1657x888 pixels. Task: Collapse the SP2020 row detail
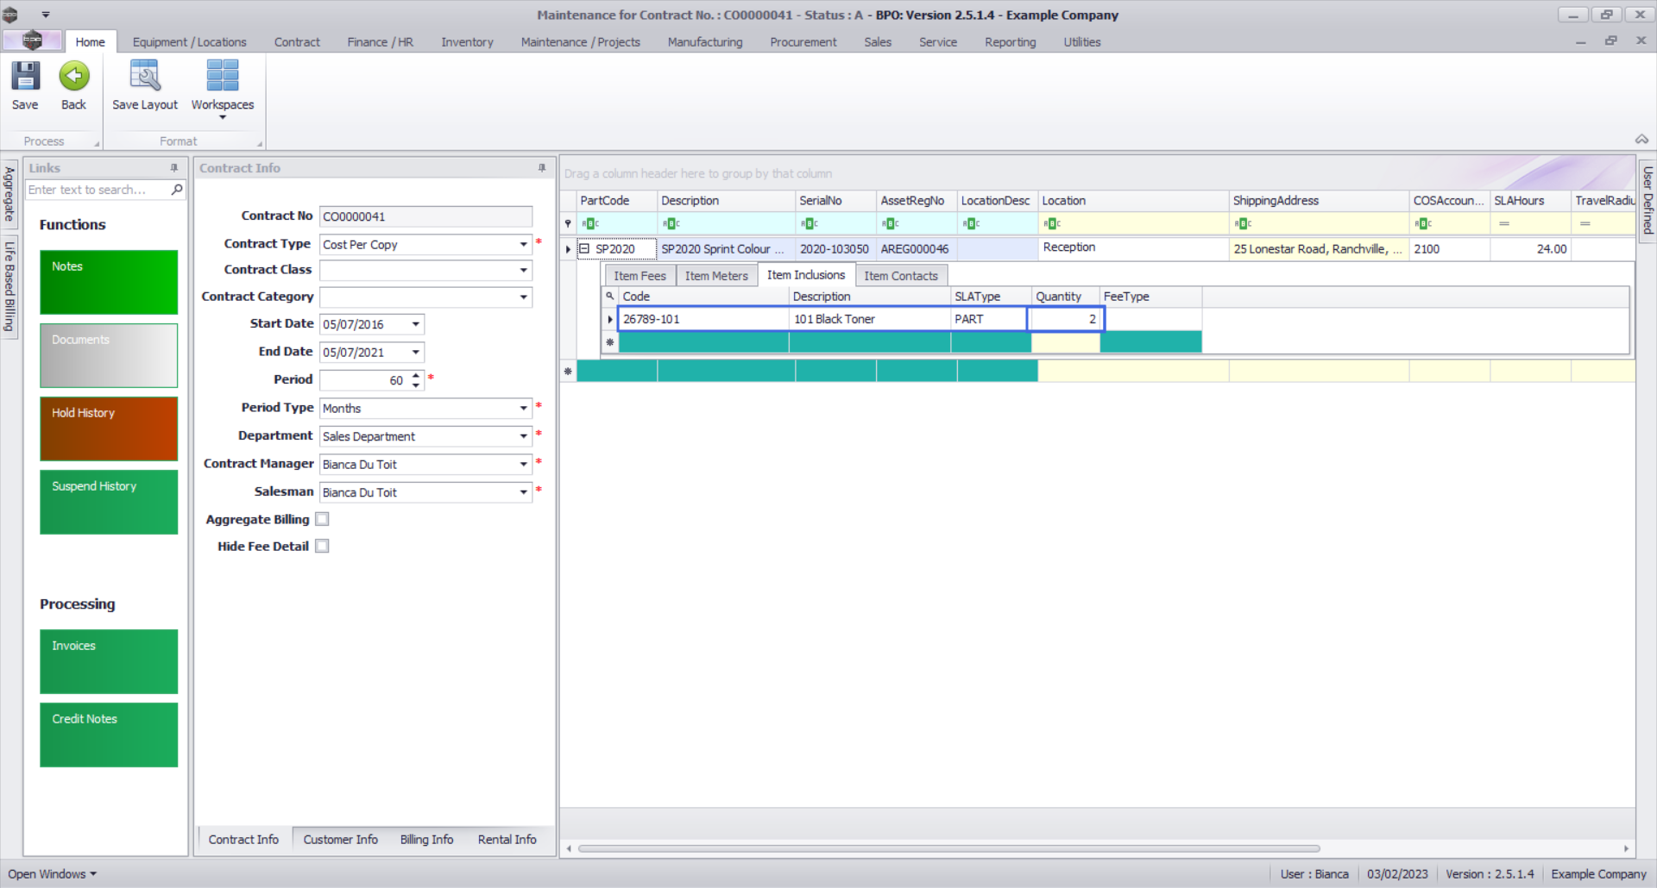[x=584, y=249]
